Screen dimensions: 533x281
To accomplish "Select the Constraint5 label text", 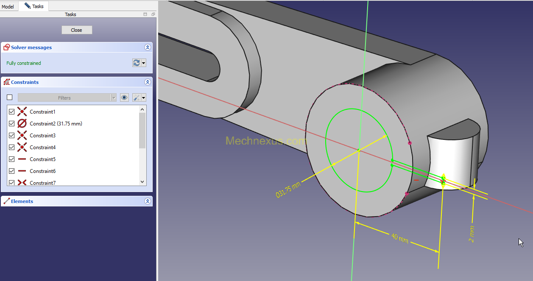I will 42,159.
